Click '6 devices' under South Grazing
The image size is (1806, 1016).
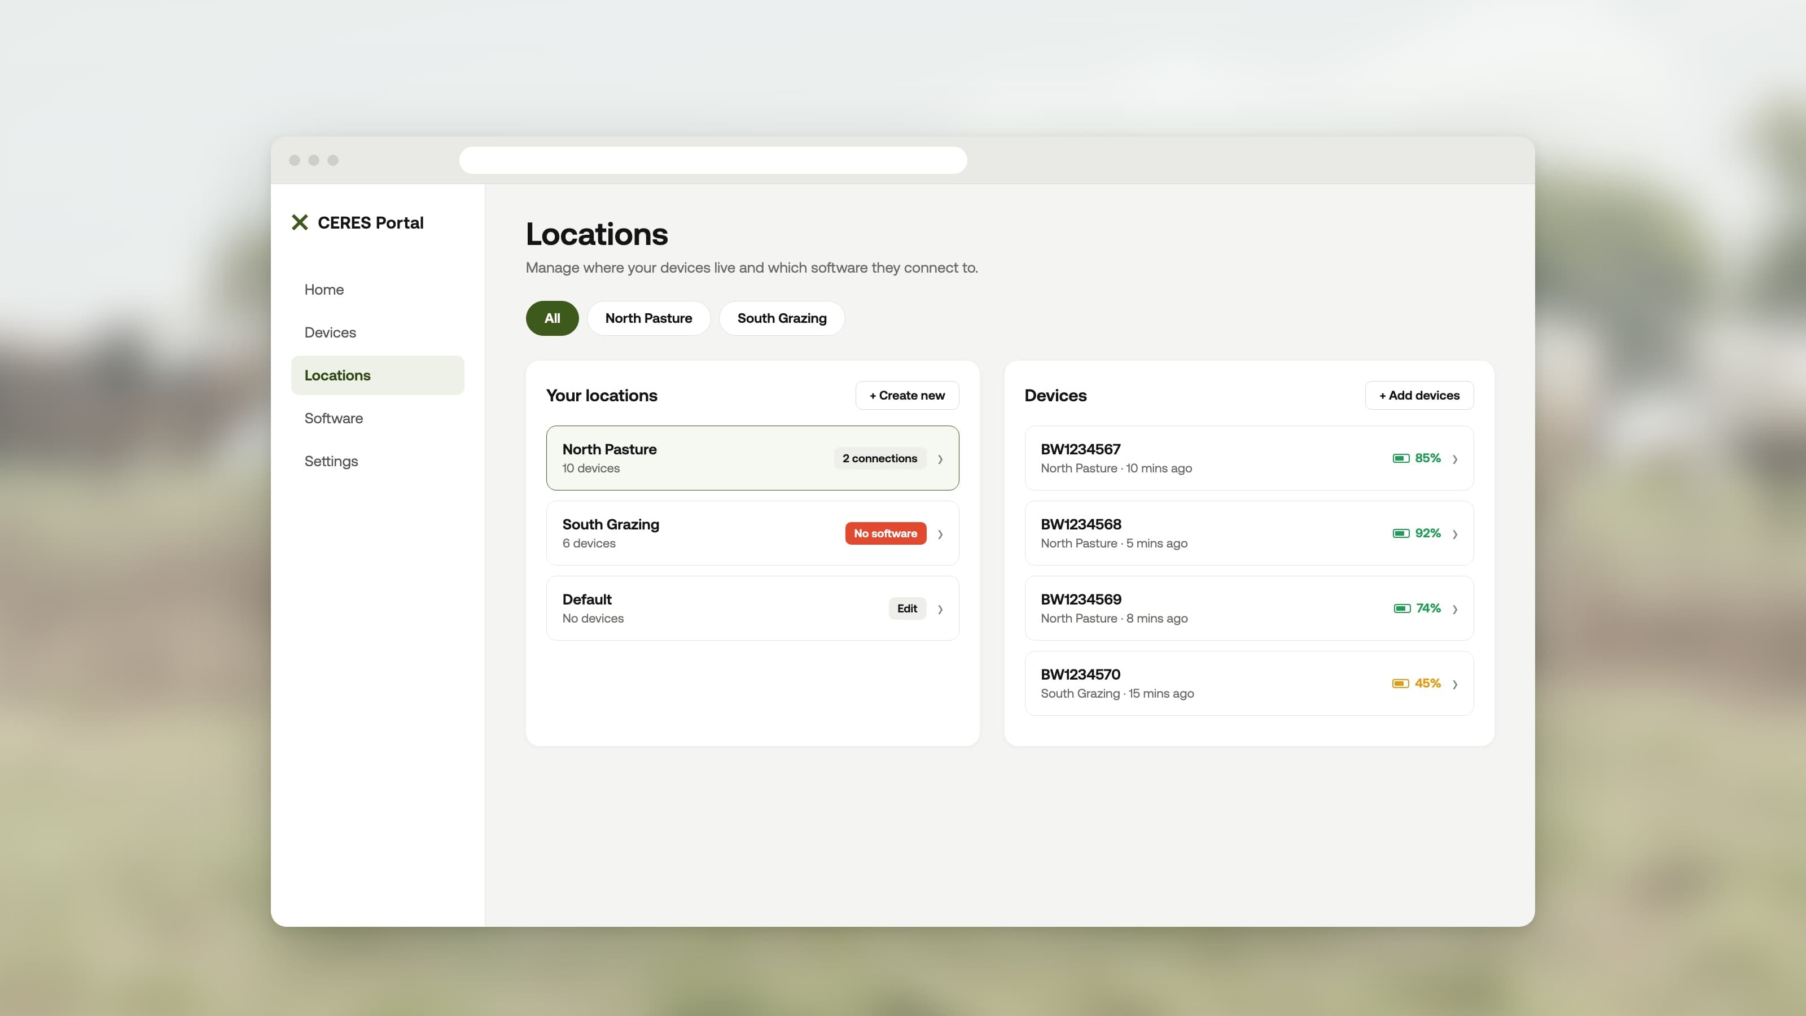[589, 544]
